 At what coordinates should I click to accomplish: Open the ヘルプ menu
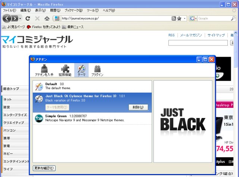point(109,10)
